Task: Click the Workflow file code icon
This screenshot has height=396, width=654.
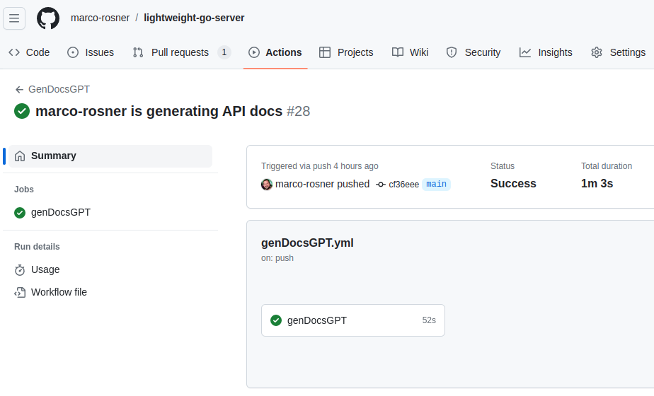Action: coord(20,293)
